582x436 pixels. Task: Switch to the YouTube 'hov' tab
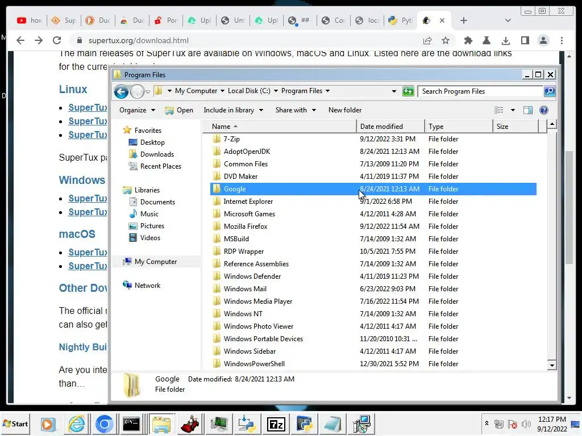coord(30,20)
